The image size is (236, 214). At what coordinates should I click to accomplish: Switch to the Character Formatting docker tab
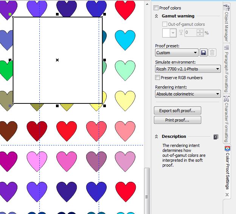point(227,119)
